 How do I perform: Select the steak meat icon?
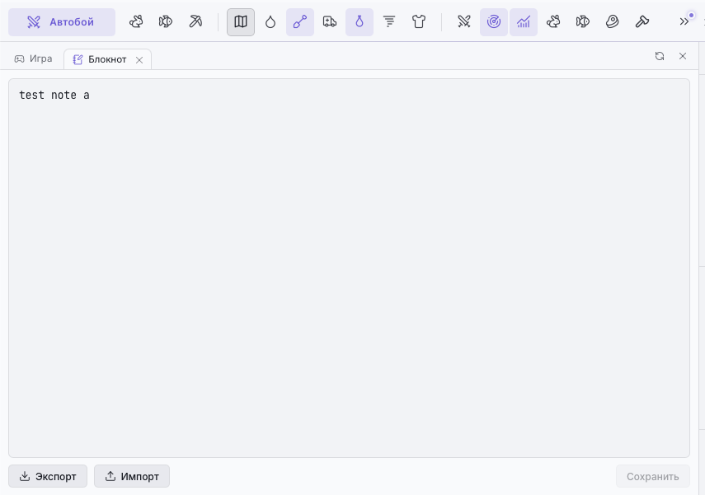pyautogui.click(x=613, y=22)
